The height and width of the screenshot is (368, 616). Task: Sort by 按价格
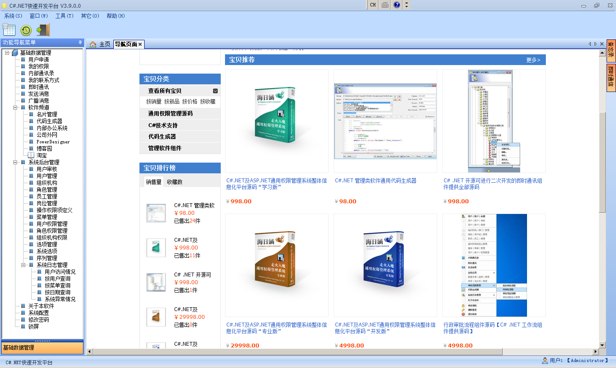[x=190, y=101]
